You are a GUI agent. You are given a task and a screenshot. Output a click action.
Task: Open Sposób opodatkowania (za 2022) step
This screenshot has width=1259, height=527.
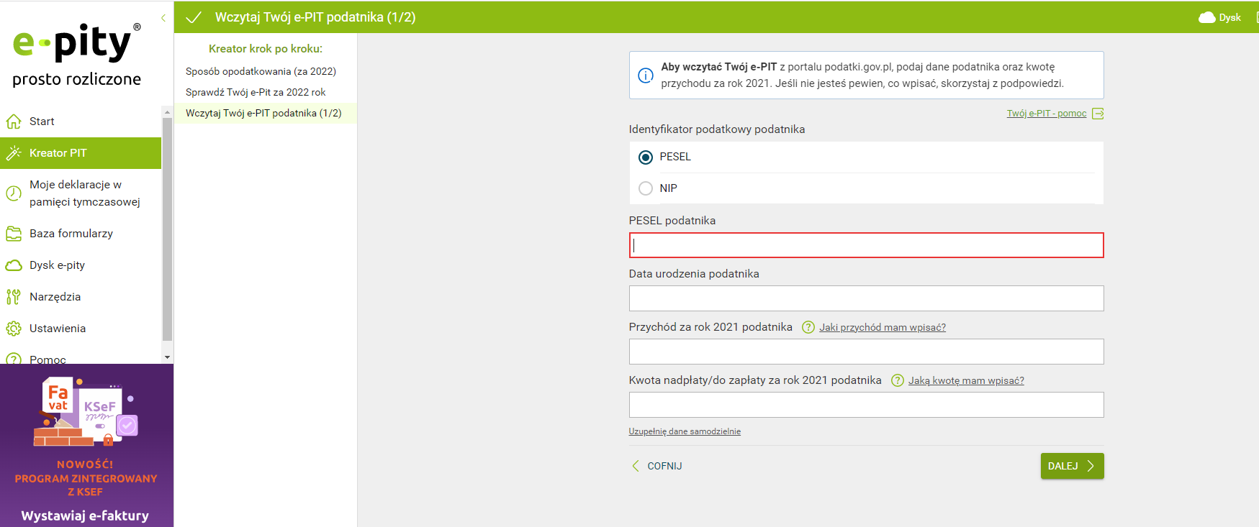tap(261, 71)
